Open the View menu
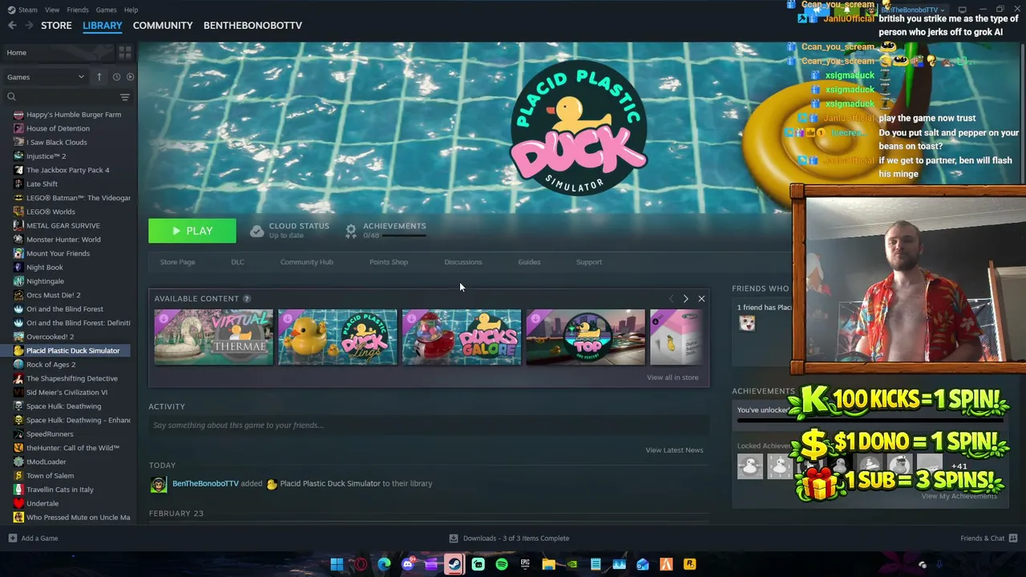This screenshot has height=577, width=1026. (52, 10)
